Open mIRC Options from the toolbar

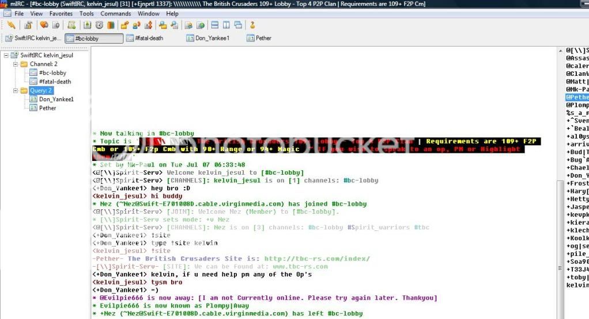28,25
